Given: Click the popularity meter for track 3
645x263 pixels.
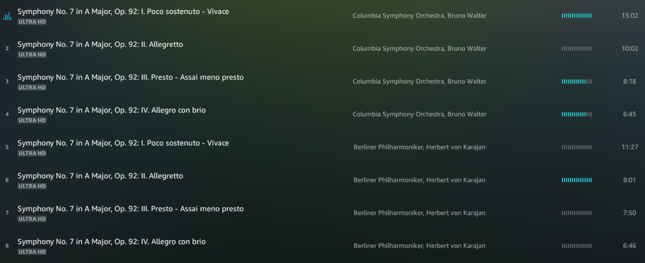Looking at the screenshot, I should tap(576, 82).
